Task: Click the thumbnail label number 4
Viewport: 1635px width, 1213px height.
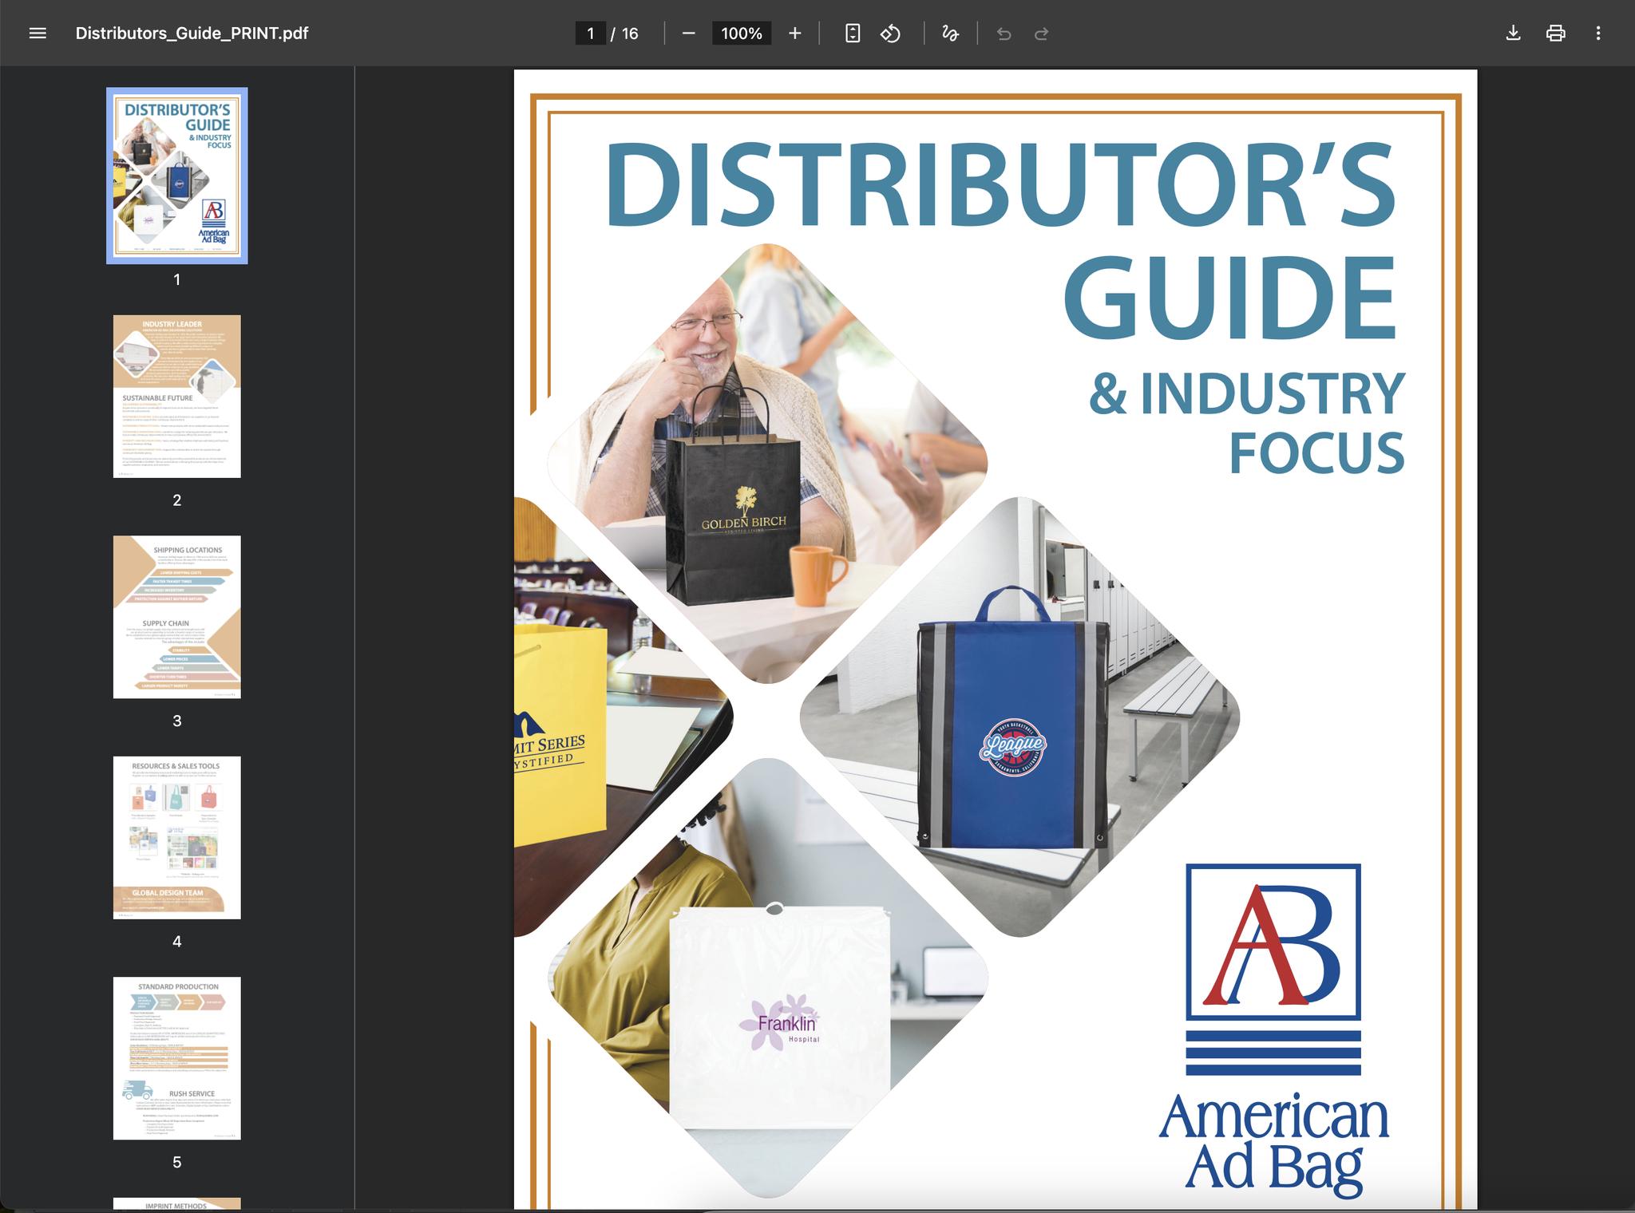Action: 177,942
